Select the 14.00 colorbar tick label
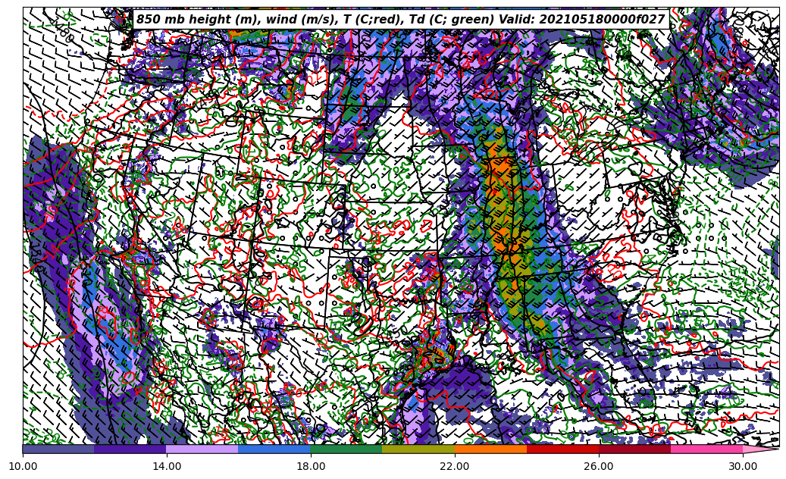This screenshot has height=479, width=786. [167, 467]
